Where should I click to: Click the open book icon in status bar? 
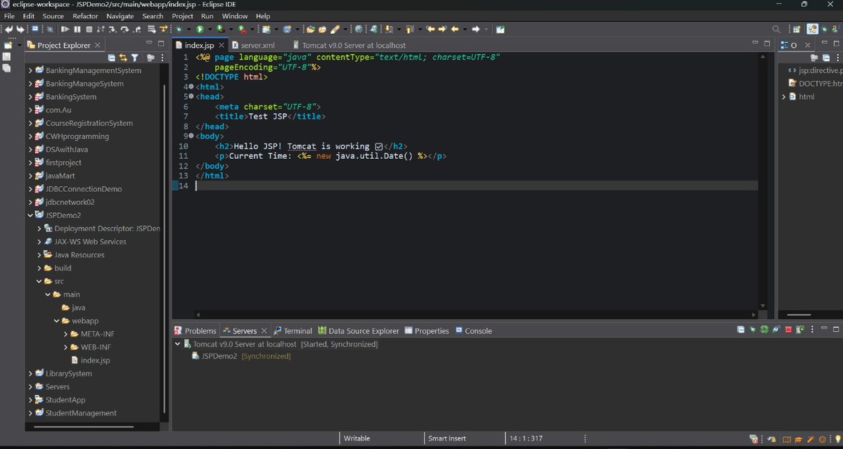[x=787, y=438]
